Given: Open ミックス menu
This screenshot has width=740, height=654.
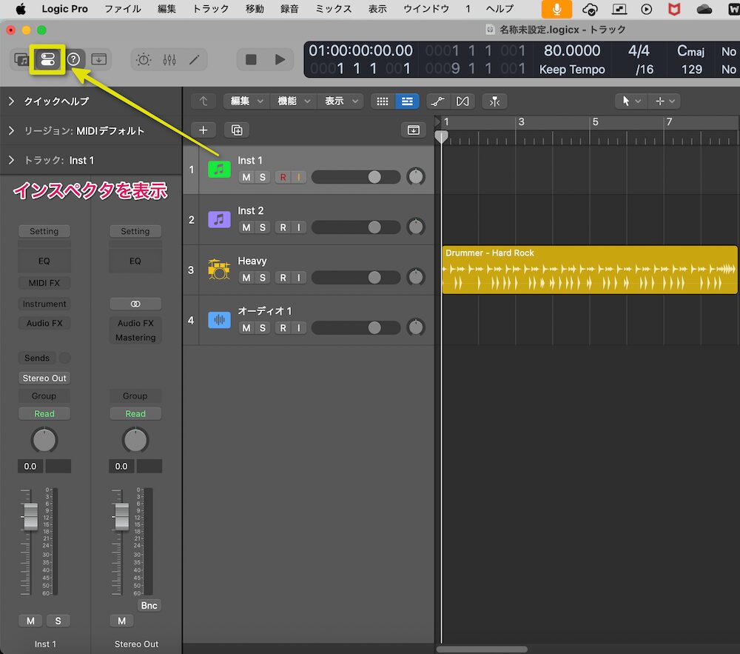Looking at the screenshot, I should click(x=333, y=9).
